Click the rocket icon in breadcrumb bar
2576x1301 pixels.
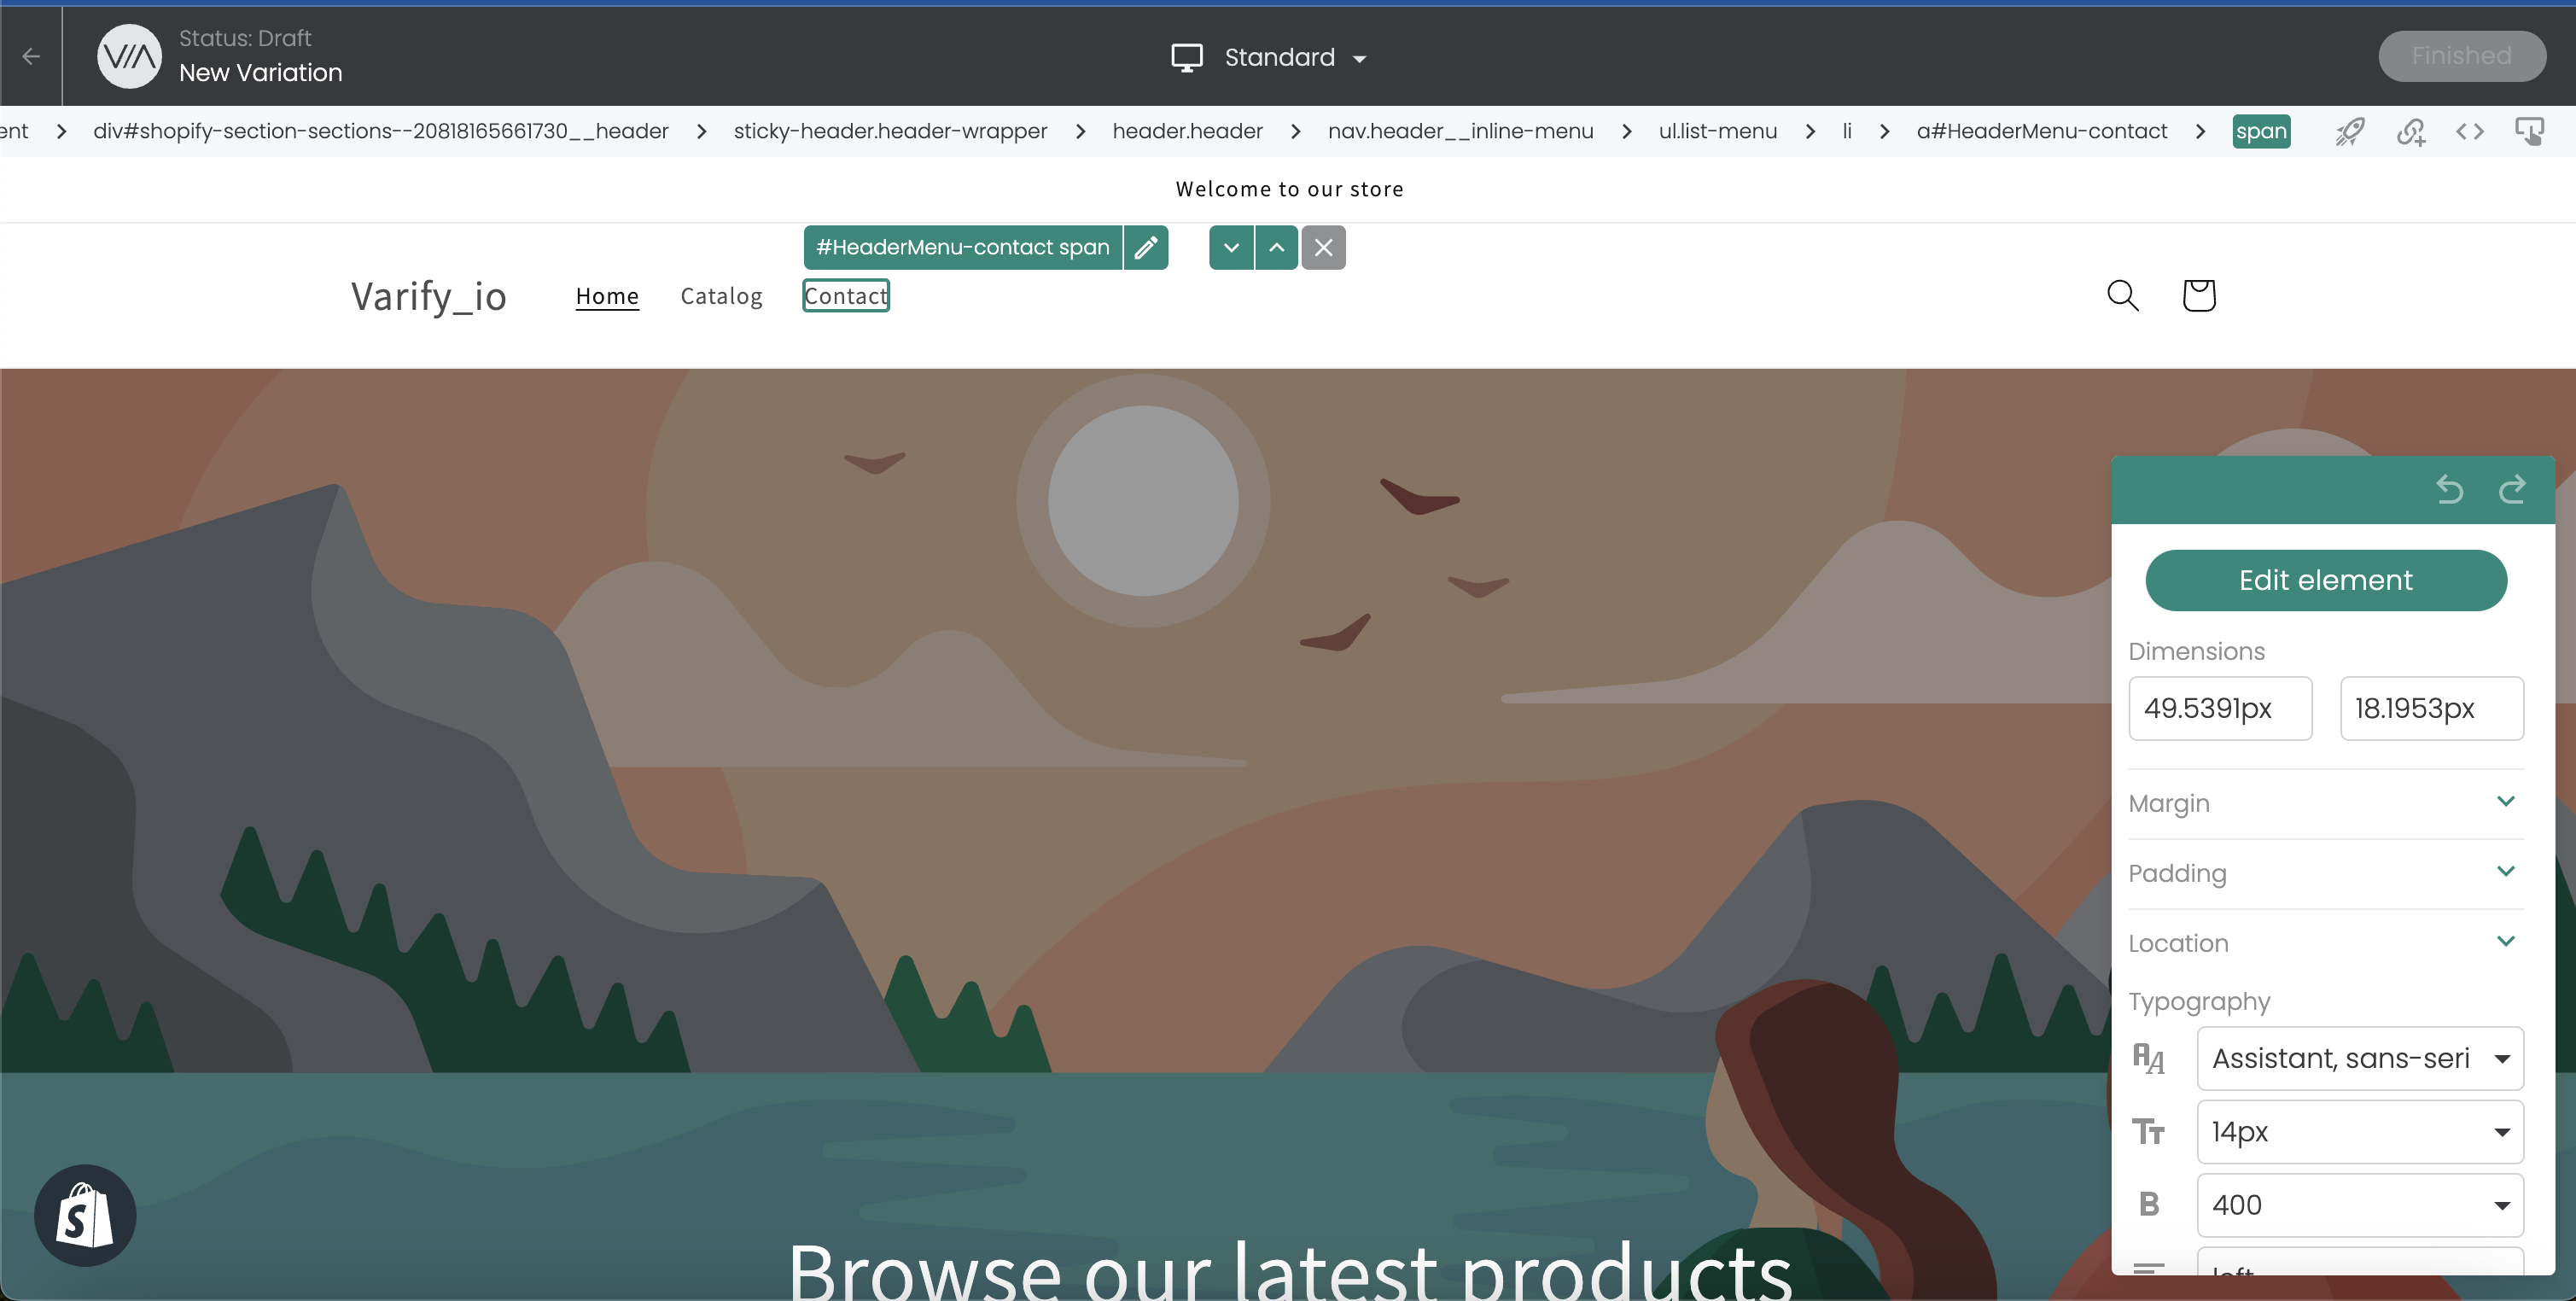point(2349,131)
